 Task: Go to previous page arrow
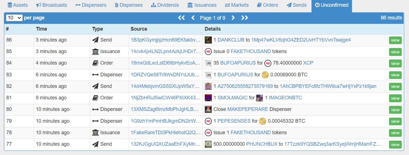pos(193,18)
